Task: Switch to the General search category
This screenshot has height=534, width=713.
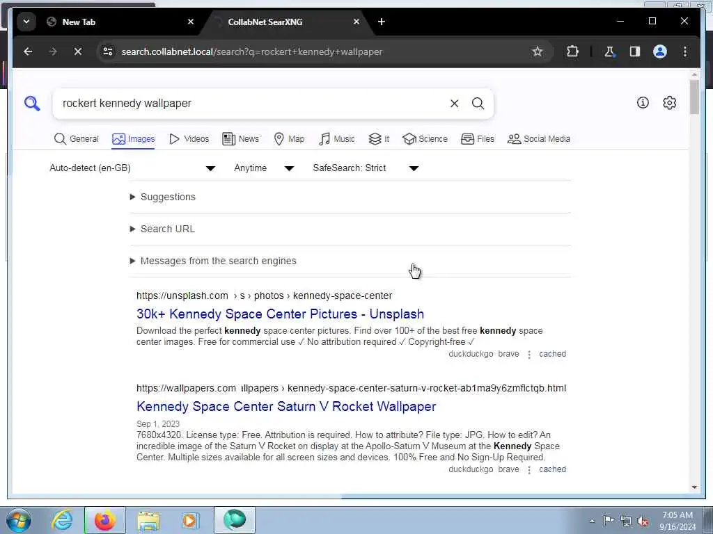Action: tap(76, 139)
